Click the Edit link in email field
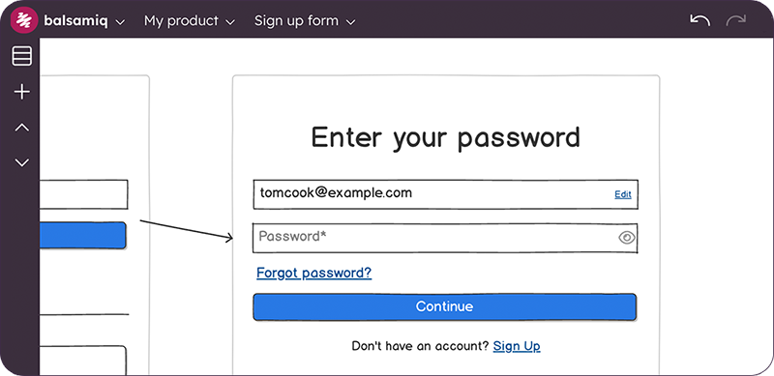 click(623, 194)
